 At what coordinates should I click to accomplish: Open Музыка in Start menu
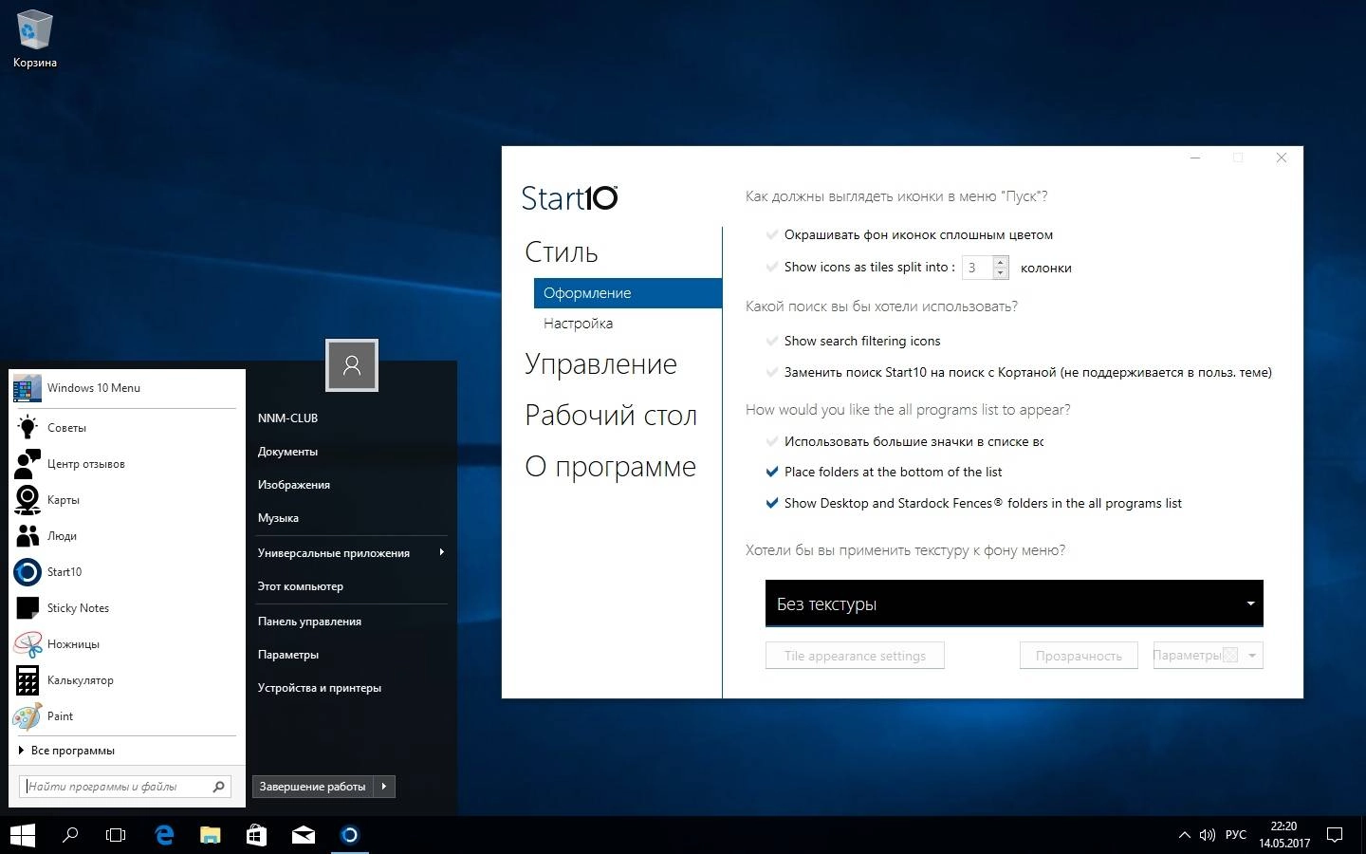click(278, 518)
